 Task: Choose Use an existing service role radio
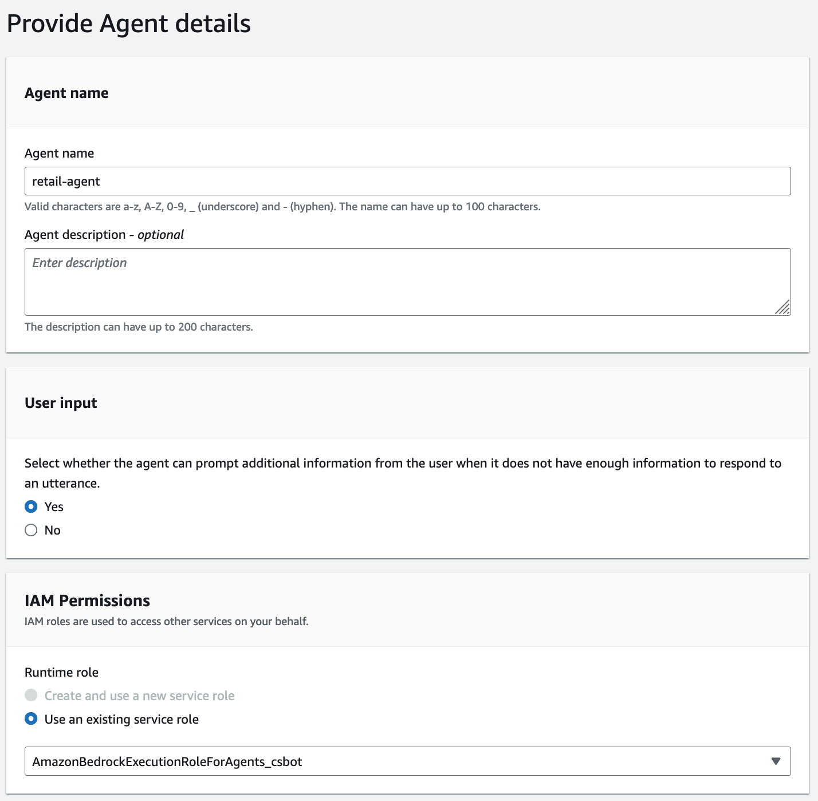coord(31,719)
